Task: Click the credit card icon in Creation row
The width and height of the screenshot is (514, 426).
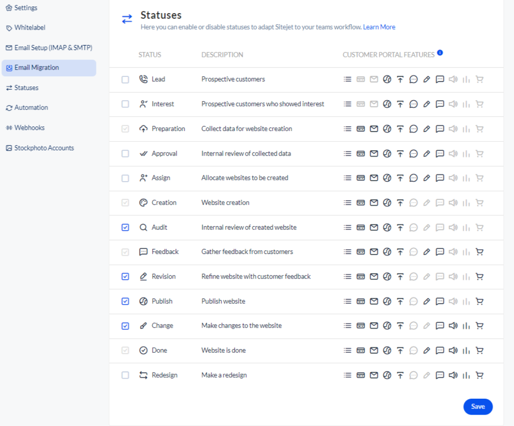Action: pos(360,203)
